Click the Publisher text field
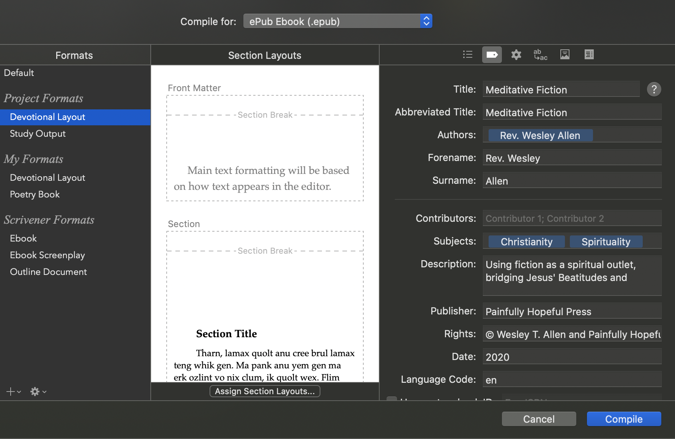 point(572,311)
